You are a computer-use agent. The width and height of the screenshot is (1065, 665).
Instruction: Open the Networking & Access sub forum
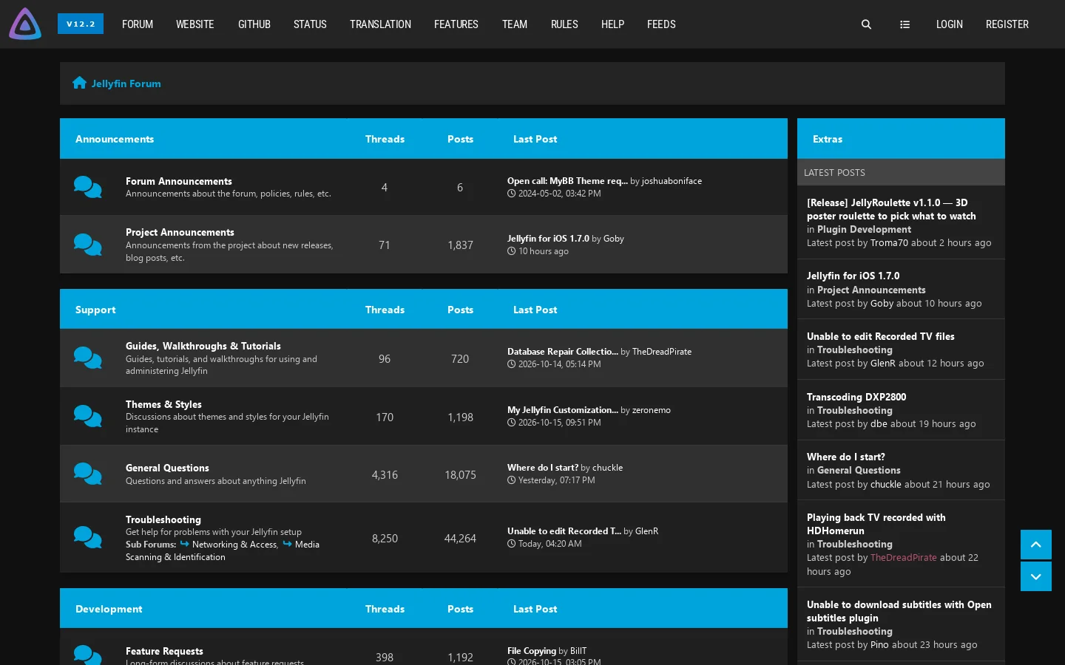tap(234, 545)
